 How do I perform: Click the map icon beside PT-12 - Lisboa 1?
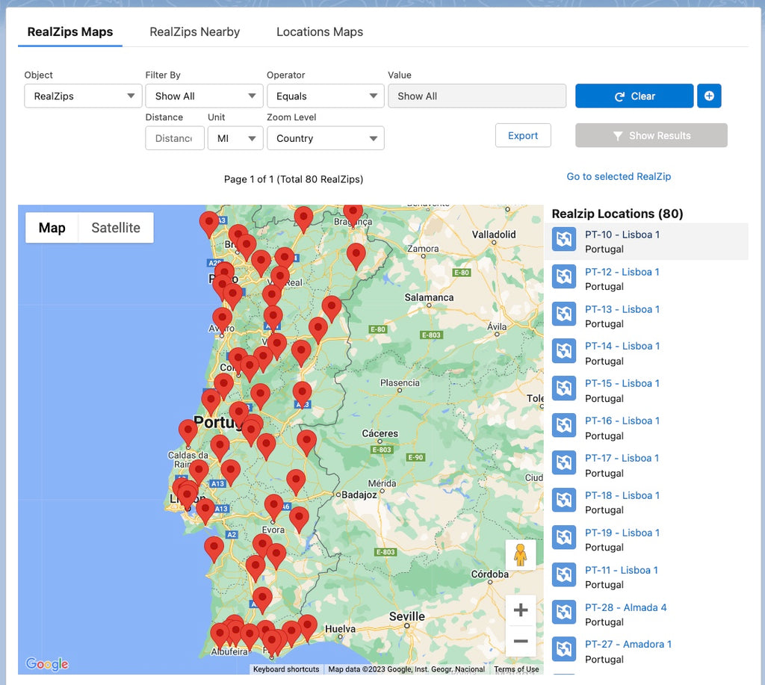coord(564,276)
